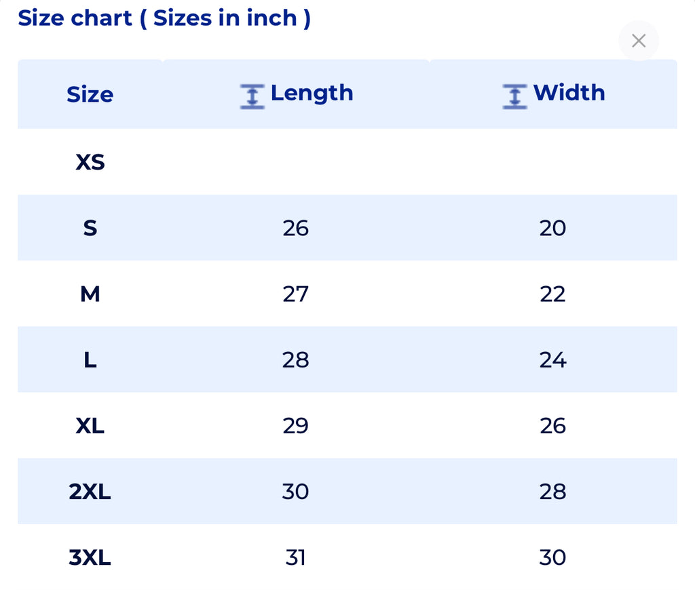Image resolution: width=695 pixels, height=590 pixels.
Task: Click the Length measurement icon
Action: coord(252,96)
